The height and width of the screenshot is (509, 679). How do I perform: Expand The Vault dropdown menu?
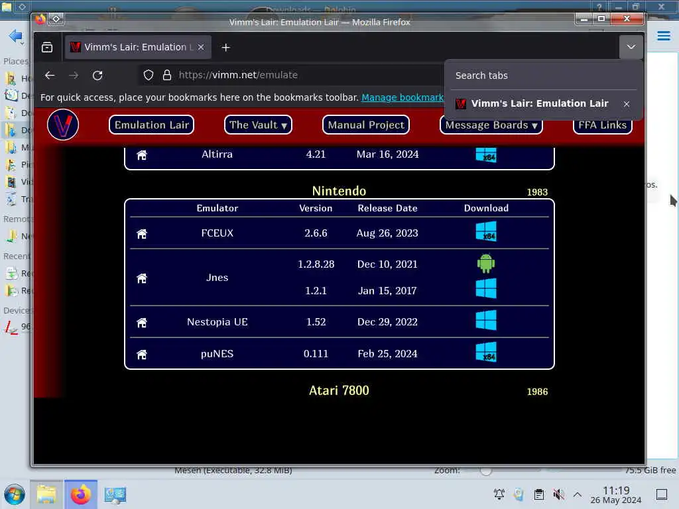pos(258,125)
